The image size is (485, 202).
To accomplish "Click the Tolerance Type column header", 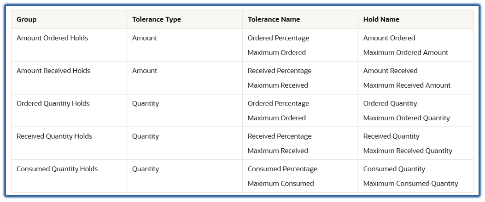I will 156,20.
